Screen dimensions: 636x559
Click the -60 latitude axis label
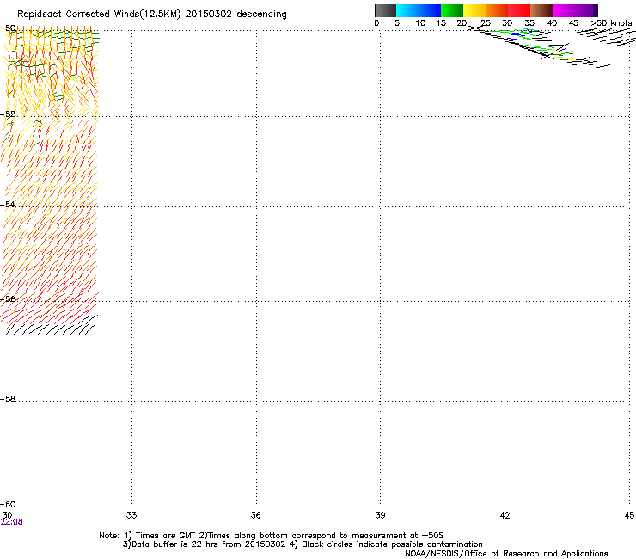coord(8,504)
